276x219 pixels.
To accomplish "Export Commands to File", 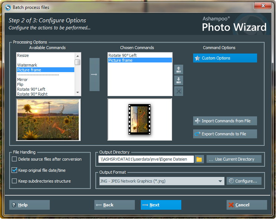I will 225,134.
